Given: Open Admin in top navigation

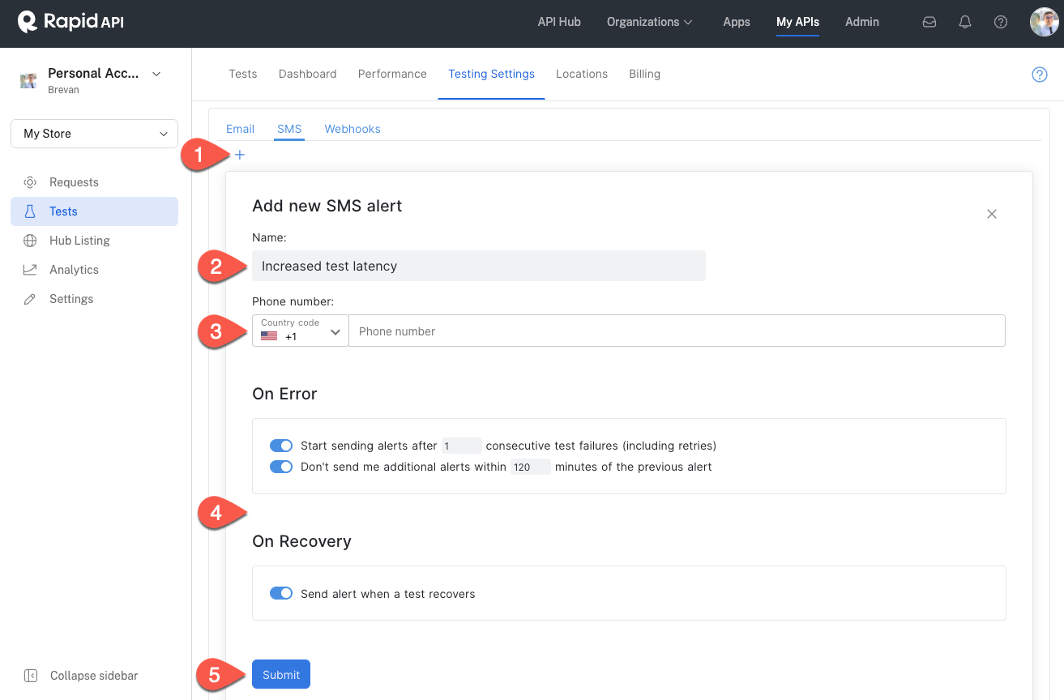Looking at the screenshot, I should [862, 22].
